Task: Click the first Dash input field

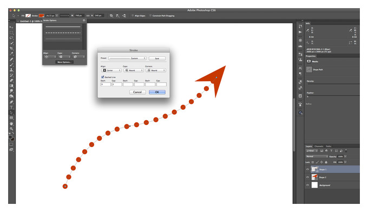Action: pyautogui.click(x=106, y=84)
